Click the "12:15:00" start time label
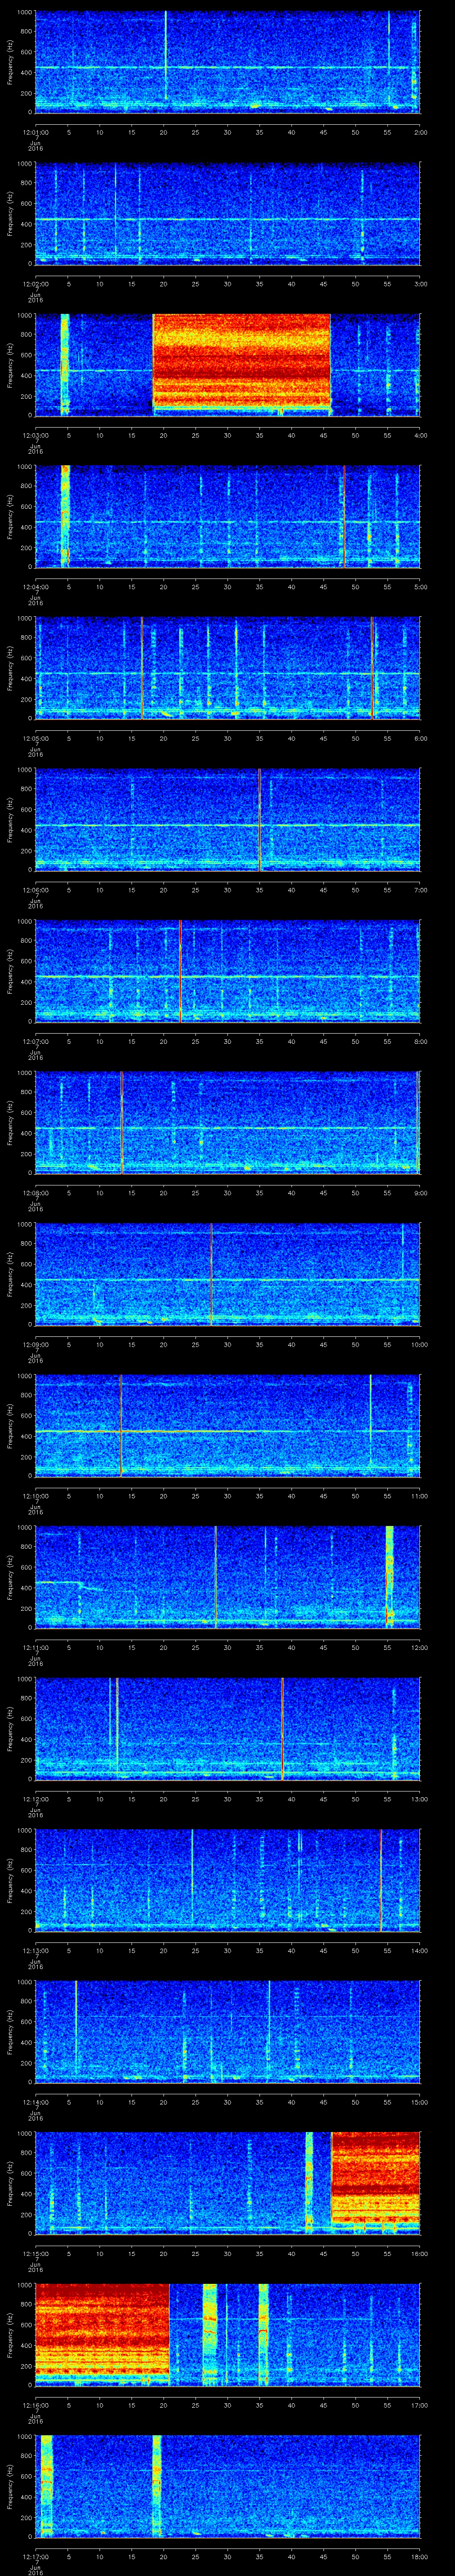 tap(36, 2253)
